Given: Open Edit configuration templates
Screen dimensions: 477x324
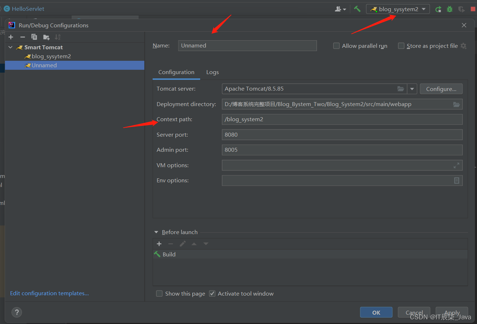Looking at the screenshot, I should (49, 293).
